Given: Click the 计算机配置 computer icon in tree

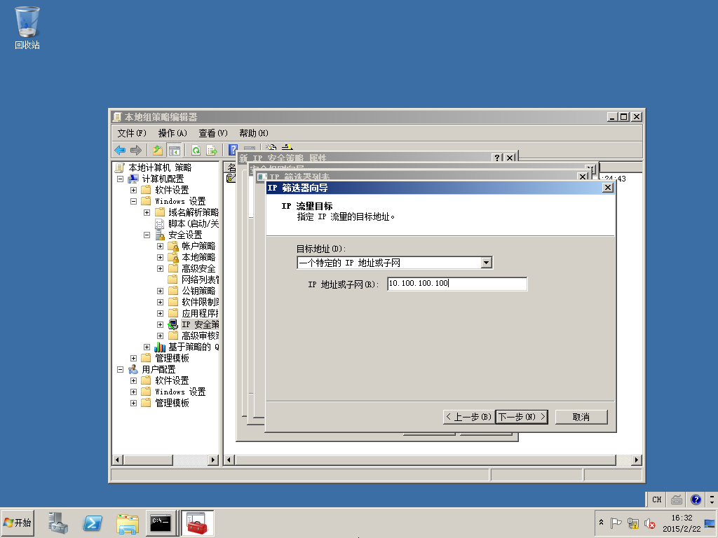Looking at the screenshot, I should (x=133, y=179).
